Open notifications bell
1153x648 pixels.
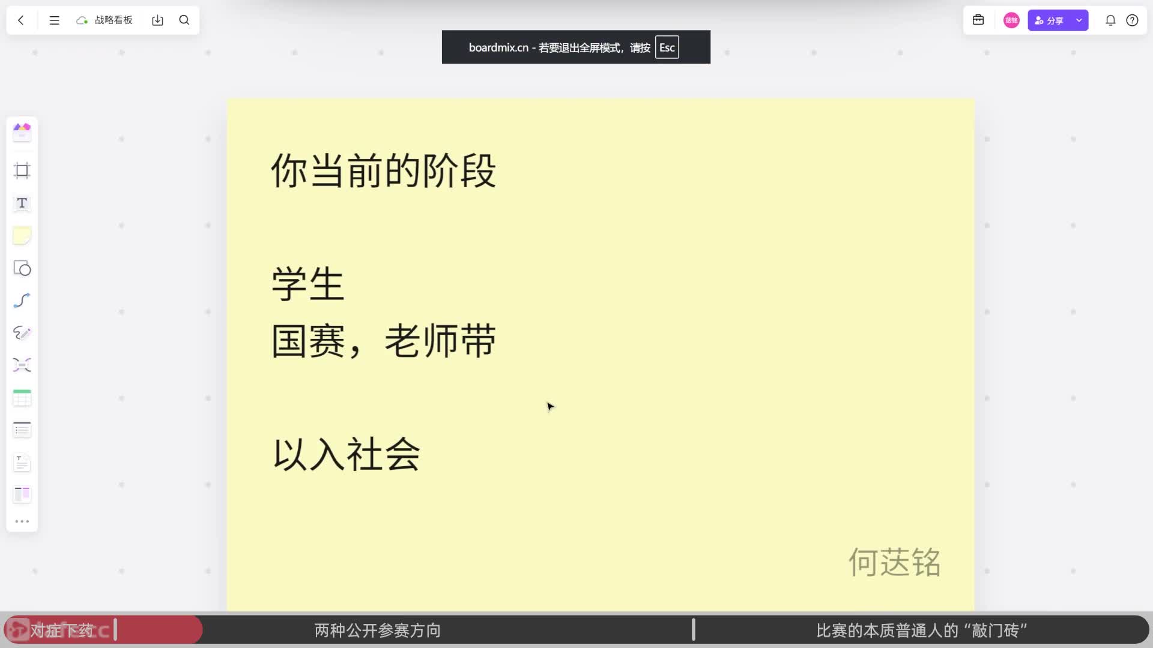coord(1110,20)
